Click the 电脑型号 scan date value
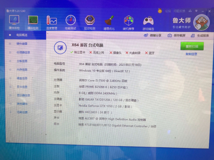214x160 pixels. coord(110,65)
